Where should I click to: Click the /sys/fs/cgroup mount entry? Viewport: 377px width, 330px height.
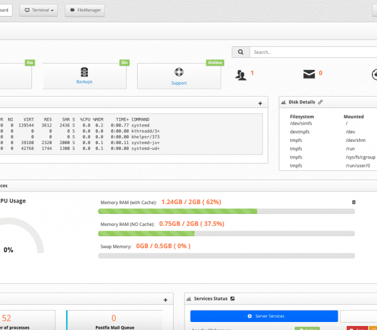coord(360,157)
